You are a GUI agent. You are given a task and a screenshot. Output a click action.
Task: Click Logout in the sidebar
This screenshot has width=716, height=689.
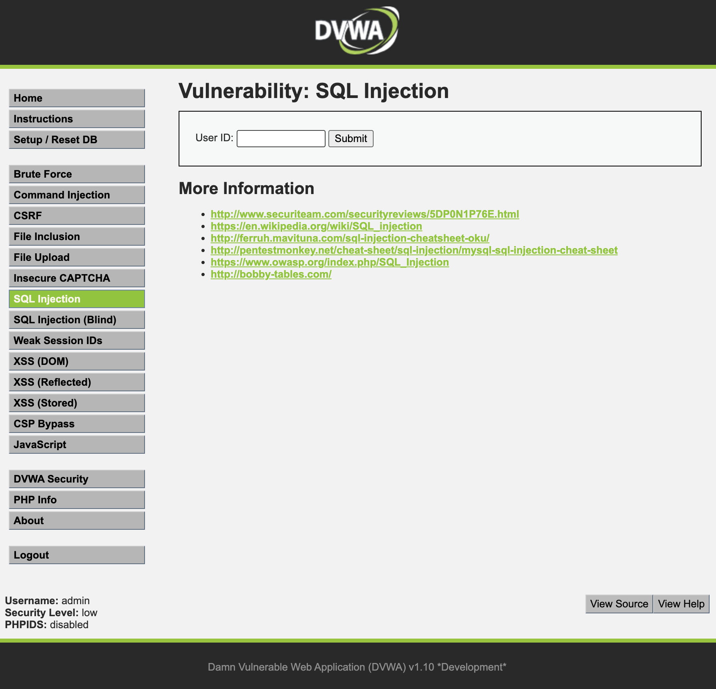77,555
